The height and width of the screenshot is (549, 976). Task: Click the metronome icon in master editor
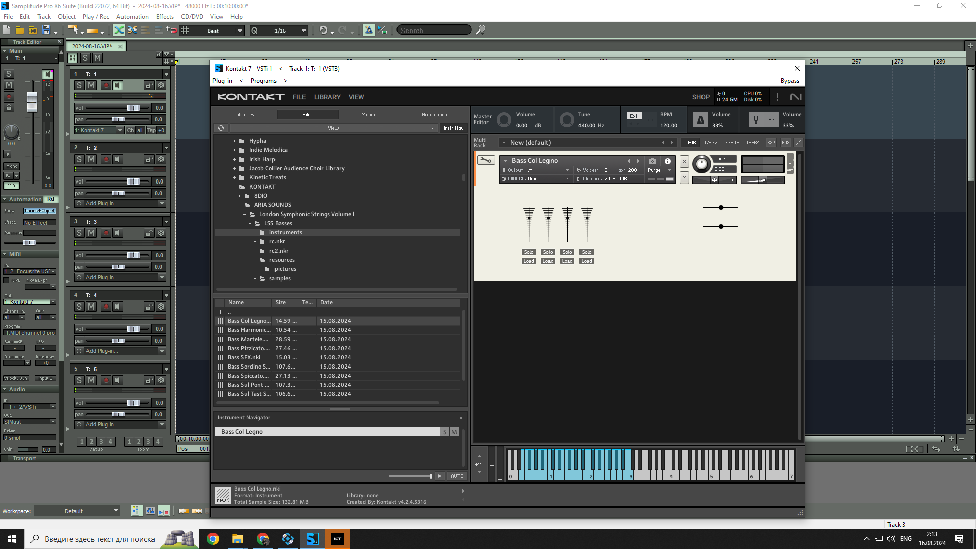[x=700, y=120]
